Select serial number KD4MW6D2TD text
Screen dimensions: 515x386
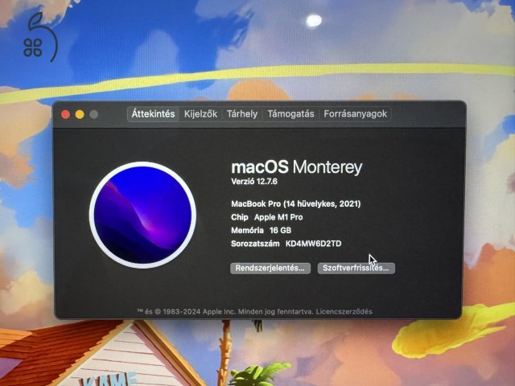(x=313, y=244)
